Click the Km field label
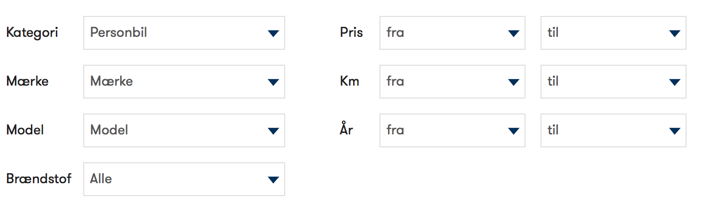This screenshot has height=224, width=709. pos(350,82)
